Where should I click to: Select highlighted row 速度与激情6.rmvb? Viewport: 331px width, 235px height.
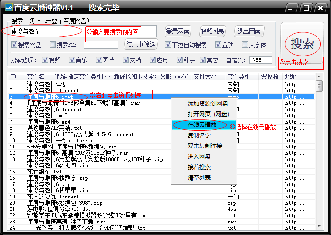[x=161, y=97]
